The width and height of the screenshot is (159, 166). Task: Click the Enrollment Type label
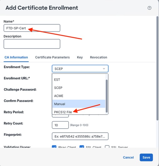(x=17, y=67)
